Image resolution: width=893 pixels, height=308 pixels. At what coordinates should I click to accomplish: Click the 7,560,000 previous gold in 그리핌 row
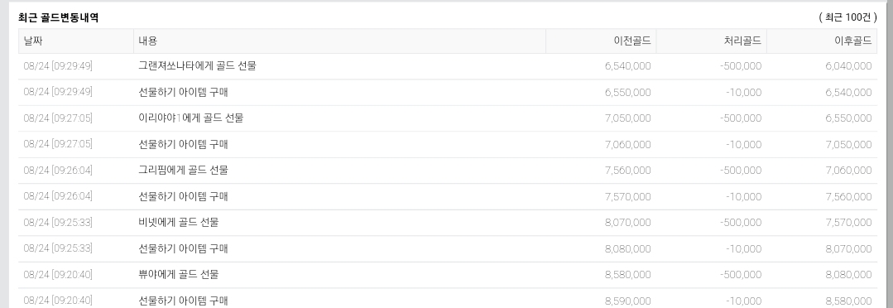[x=627, y=171]
